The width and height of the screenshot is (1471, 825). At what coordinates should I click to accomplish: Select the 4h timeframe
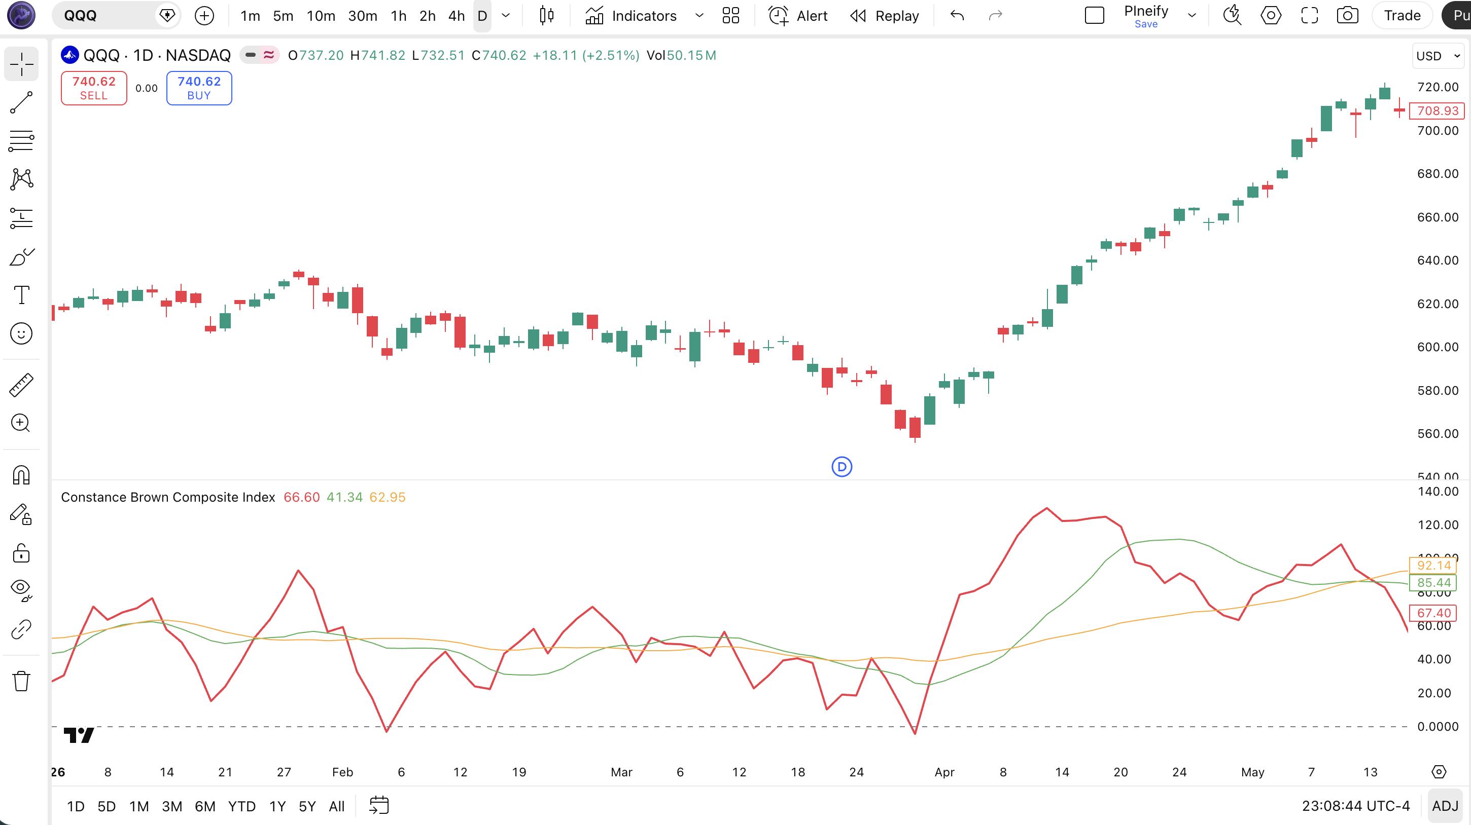click(456, 15)
